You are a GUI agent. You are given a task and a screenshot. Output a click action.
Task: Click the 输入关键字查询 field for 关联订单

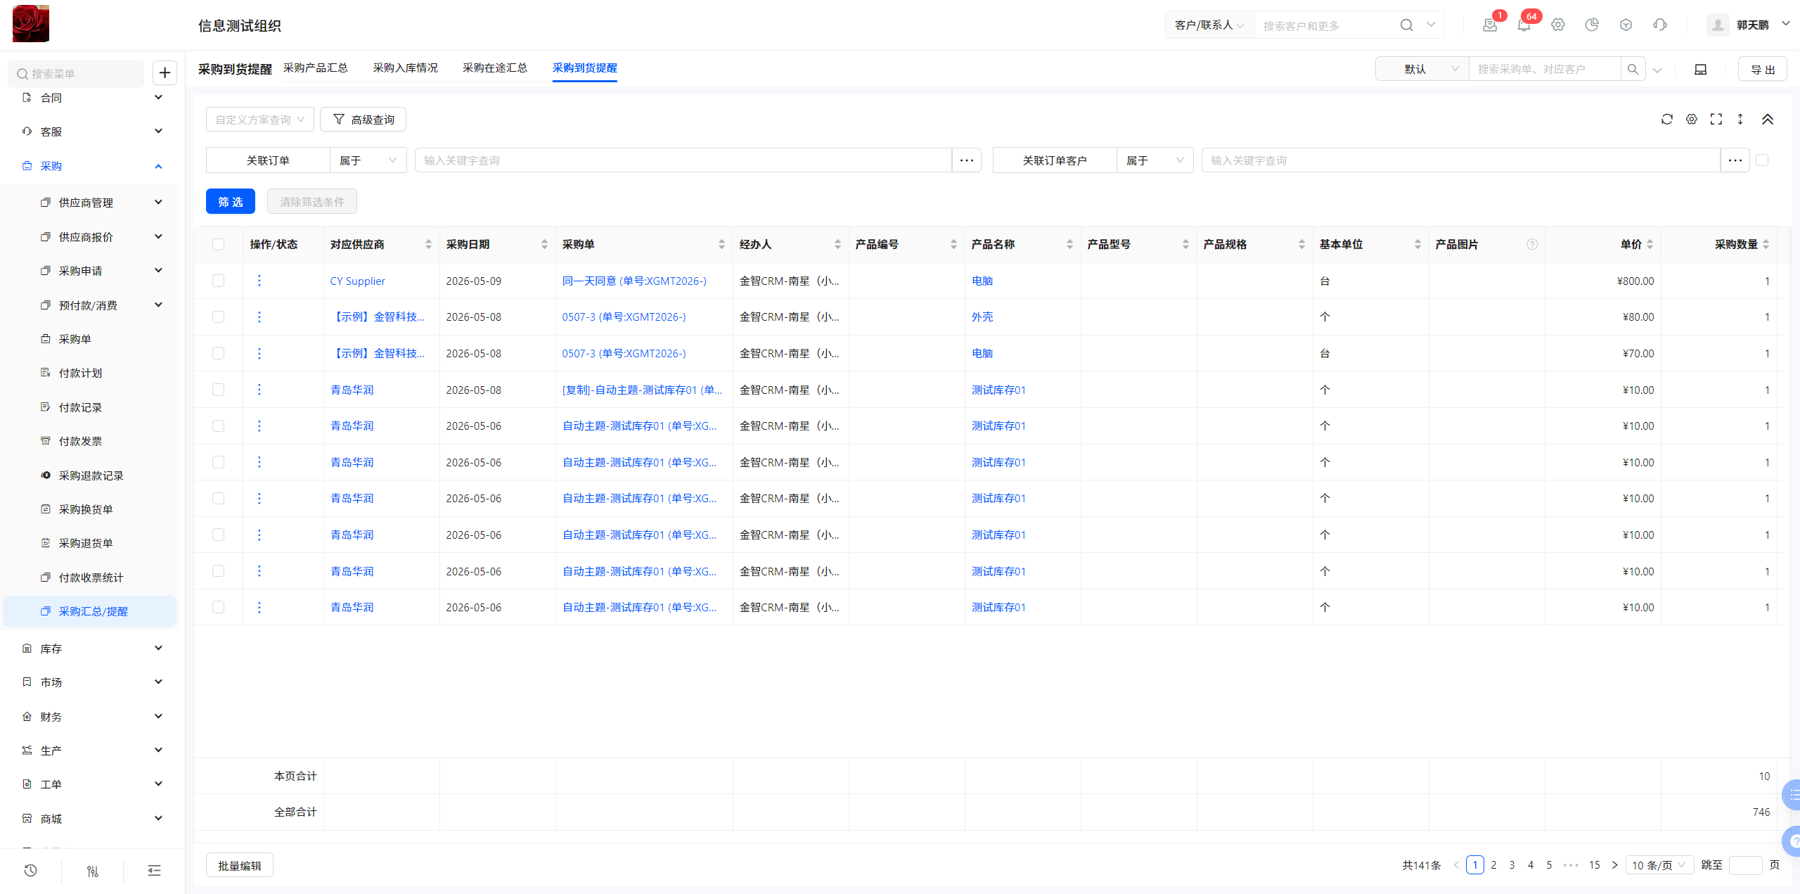pyautogui.click(x=683, y=160)
